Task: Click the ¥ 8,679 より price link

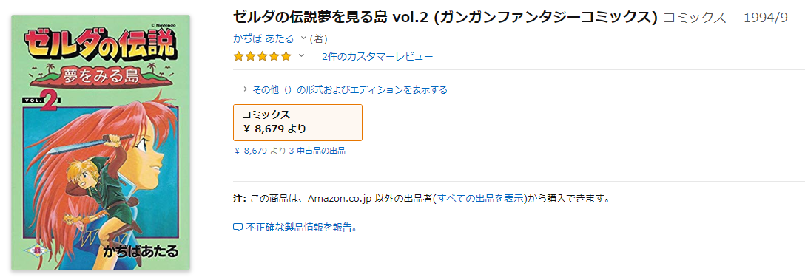Action: coord(260,151)
